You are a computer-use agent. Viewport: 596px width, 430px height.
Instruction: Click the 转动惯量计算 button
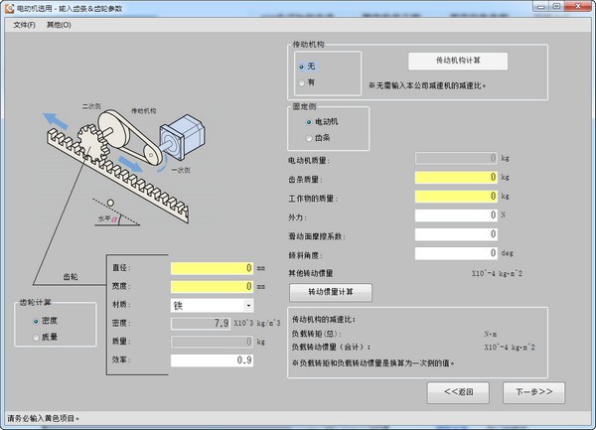click(x=331, y=292)
